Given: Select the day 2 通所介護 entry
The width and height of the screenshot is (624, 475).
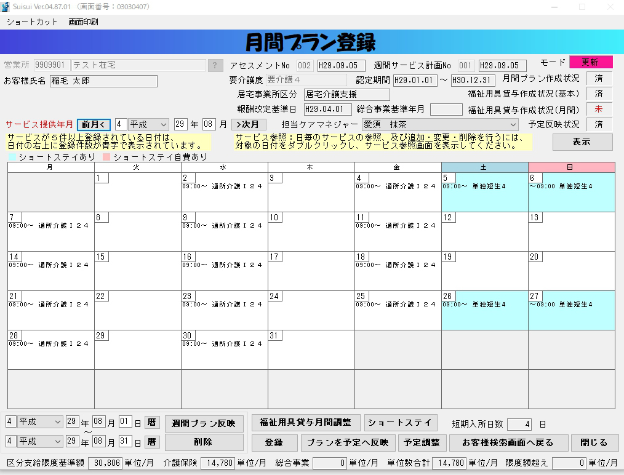Looking at the screenshot, I should tap(222, 186).
